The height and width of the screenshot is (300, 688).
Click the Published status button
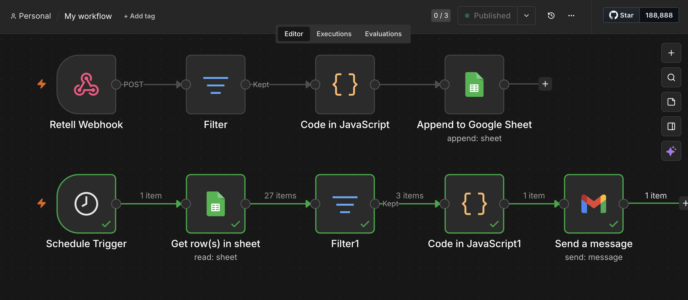(x=488, y=16)
